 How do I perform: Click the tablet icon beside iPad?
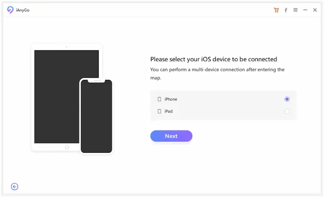click(159, 111)
